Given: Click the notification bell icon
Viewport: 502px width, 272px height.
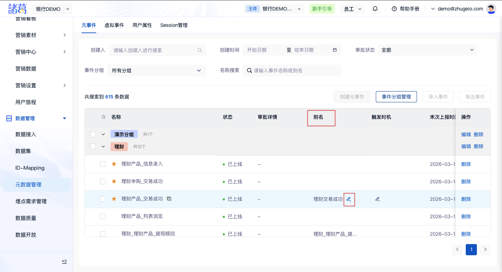Looking at the screenshot, I should tap(375, 9).
